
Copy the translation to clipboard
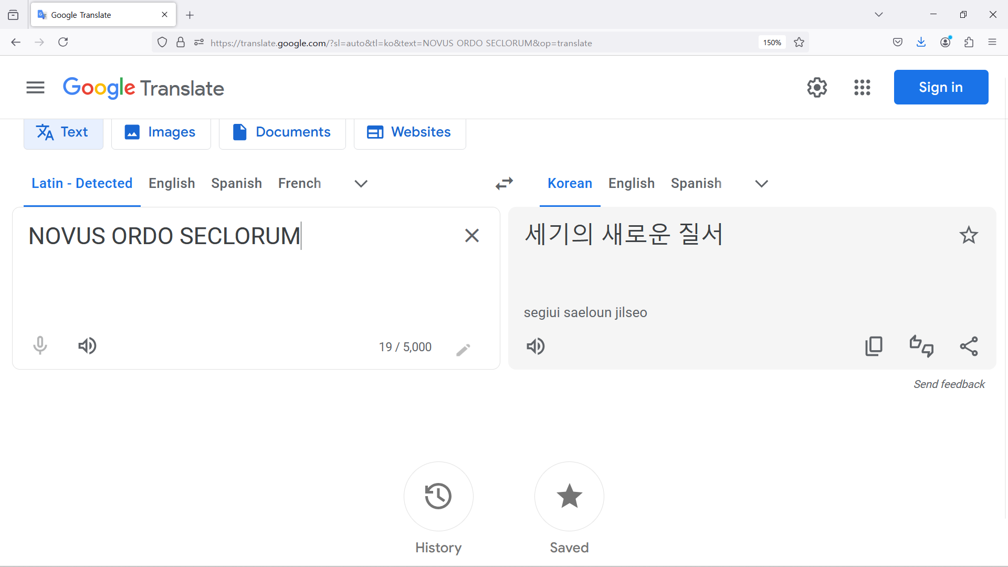click(x=874, y=346)
